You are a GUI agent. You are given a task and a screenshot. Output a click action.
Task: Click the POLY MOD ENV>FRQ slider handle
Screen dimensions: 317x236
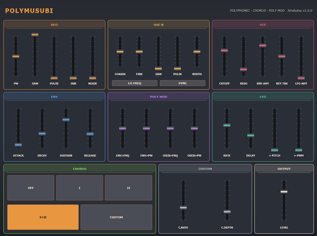pos(123,128)
